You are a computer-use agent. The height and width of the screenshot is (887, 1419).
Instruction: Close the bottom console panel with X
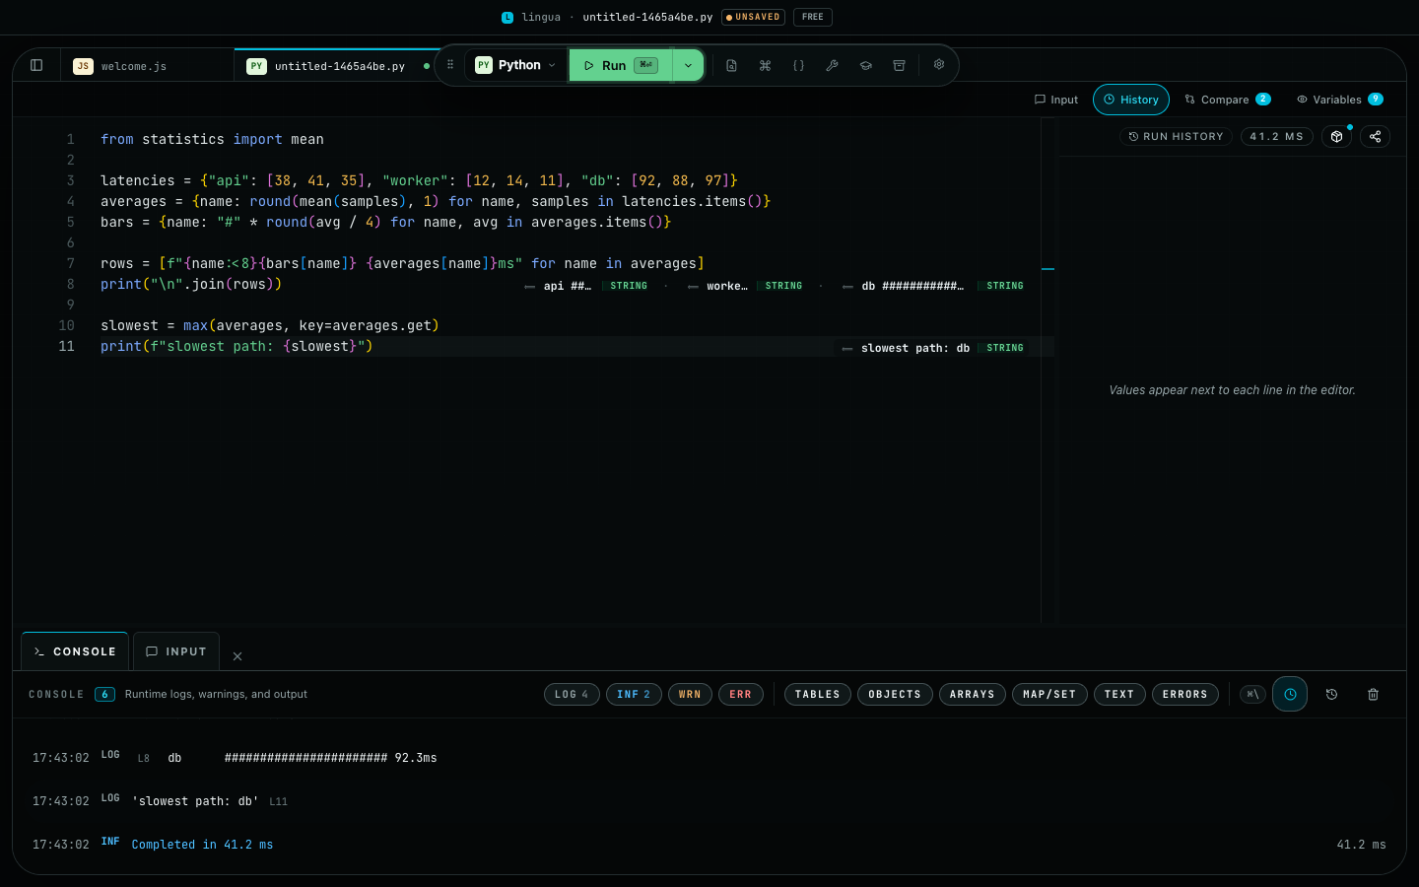tap(237, 656)
